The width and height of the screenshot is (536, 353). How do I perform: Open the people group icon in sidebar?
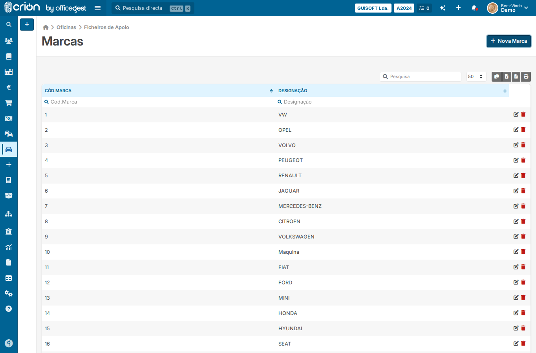[x=9, y=41]
